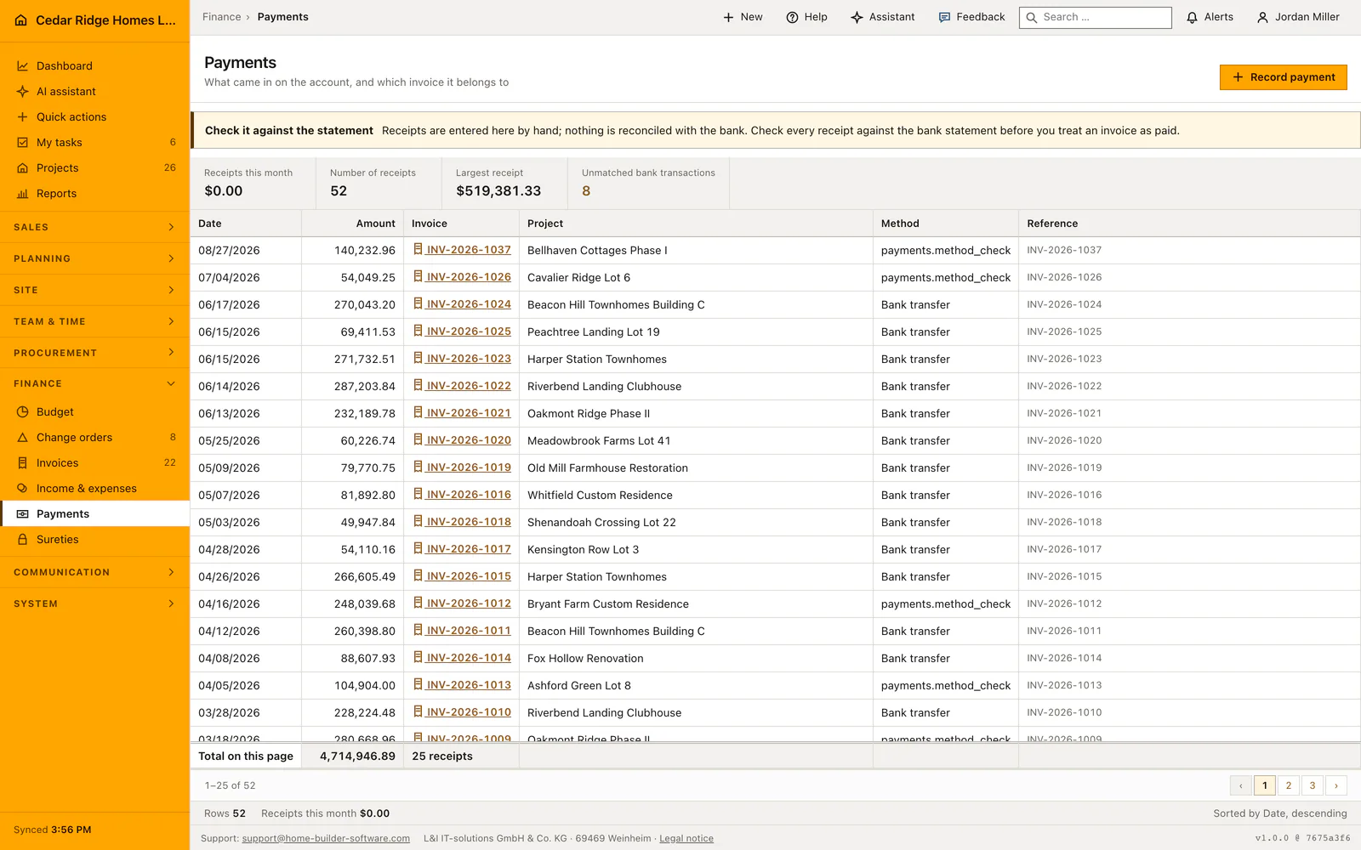
Task: Open the Payments sidebar item
Action: click(x=94, y=514)
